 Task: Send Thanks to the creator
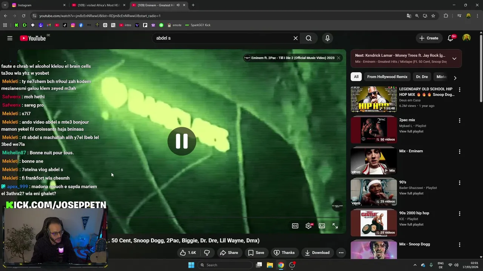[x=284, y=253]
